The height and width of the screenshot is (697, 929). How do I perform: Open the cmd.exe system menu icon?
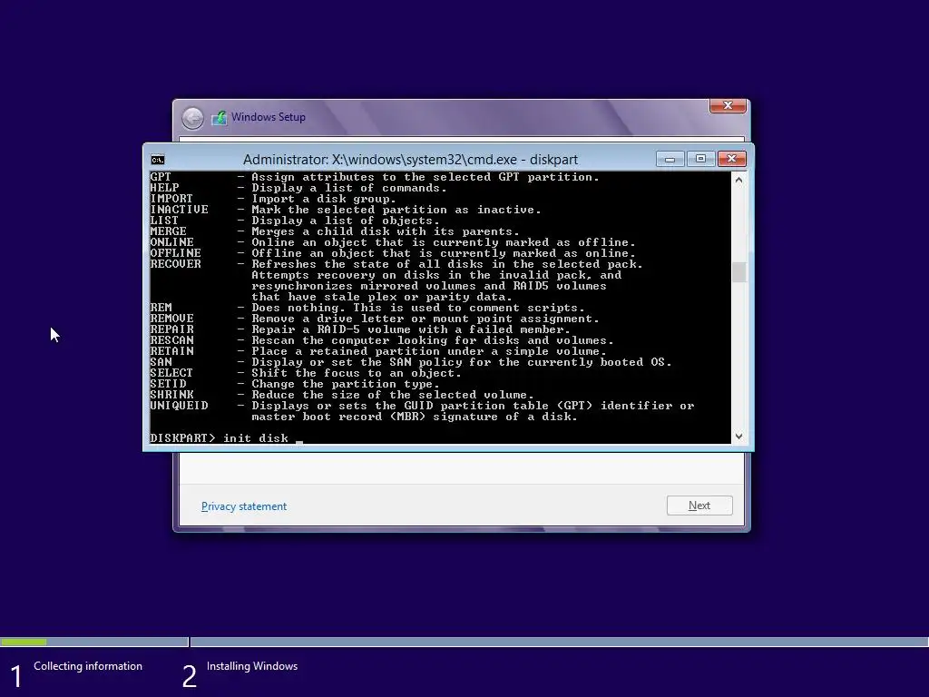coord(158,160)
